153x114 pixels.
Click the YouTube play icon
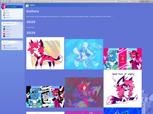4,34
